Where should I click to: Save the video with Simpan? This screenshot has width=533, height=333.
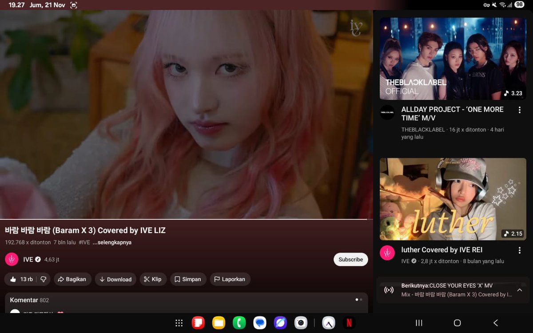click(x=188, y=279)
